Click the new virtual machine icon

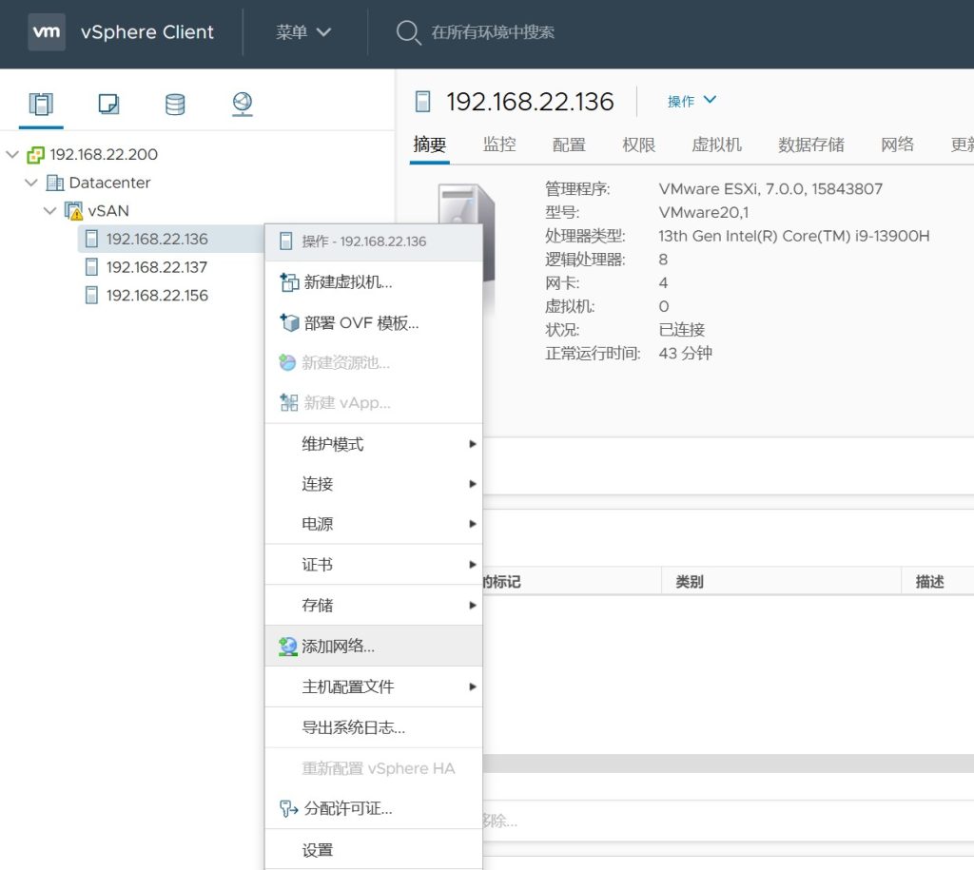289,282
